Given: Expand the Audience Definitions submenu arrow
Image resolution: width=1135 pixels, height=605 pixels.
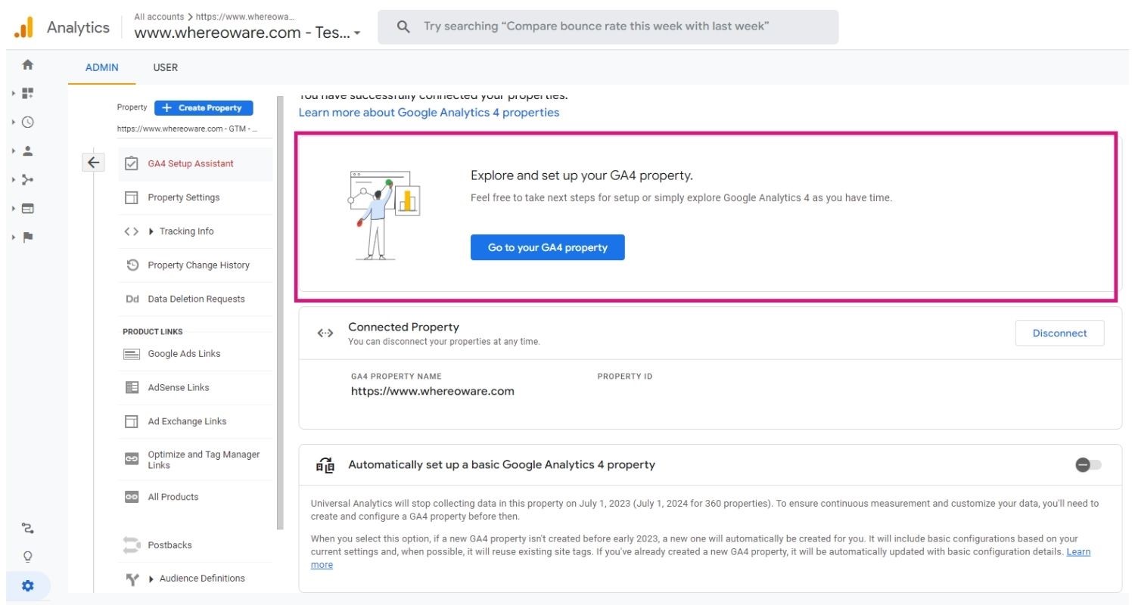Looking at the screenshot, I should click(x=151, y=579).
